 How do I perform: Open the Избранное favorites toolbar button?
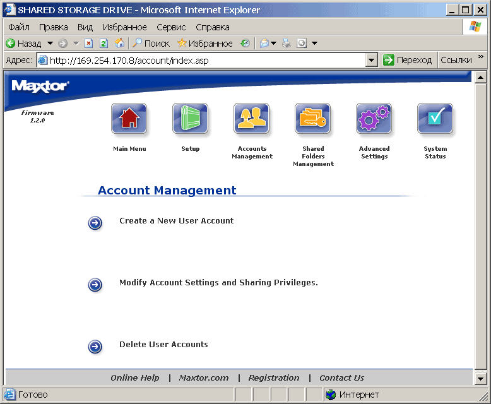pos(204,43)
